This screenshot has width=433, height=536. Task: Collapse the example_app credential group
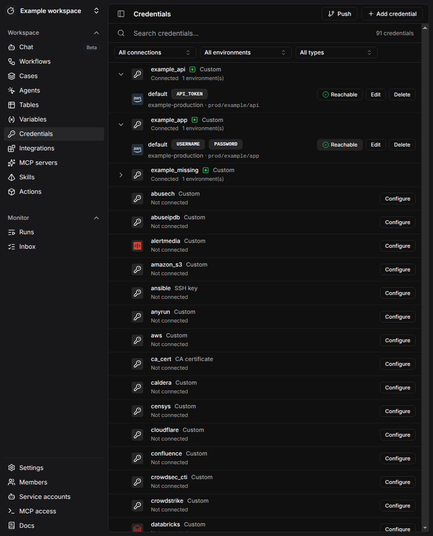pos(121,124)
